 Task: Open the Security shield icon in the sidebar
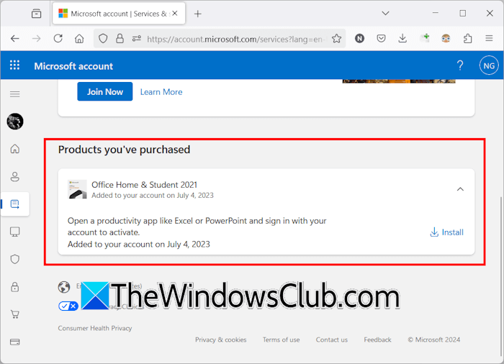click(x=15, y=259)
